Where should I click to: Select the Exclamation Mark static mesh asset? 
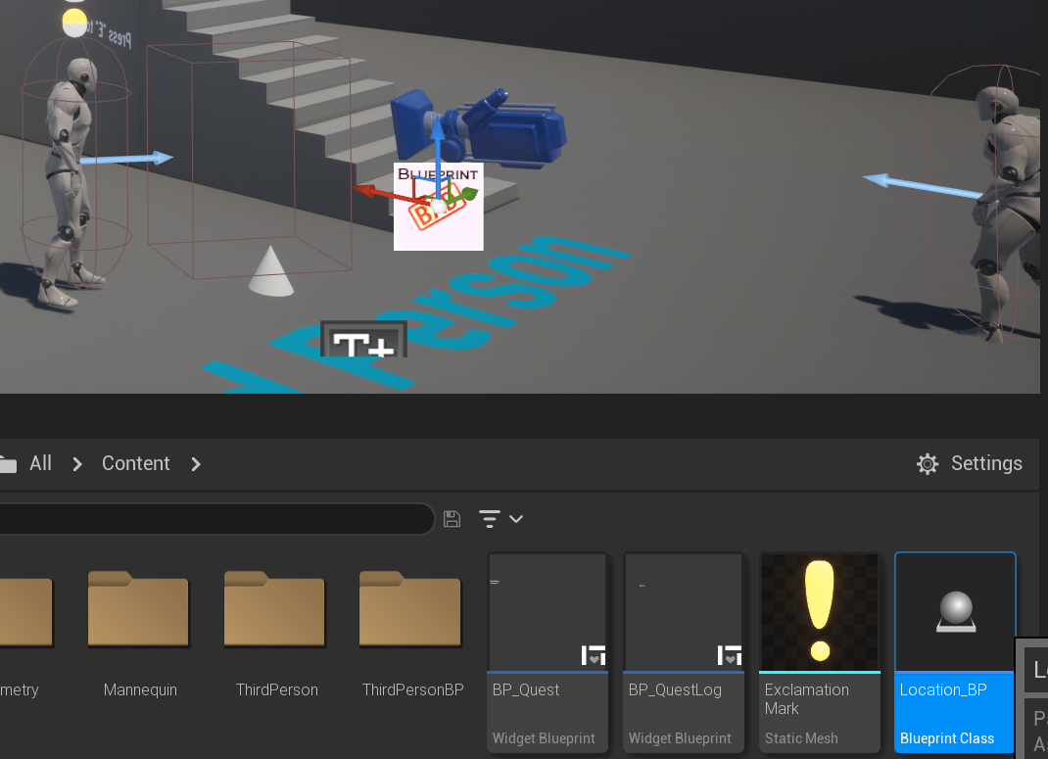820,652
